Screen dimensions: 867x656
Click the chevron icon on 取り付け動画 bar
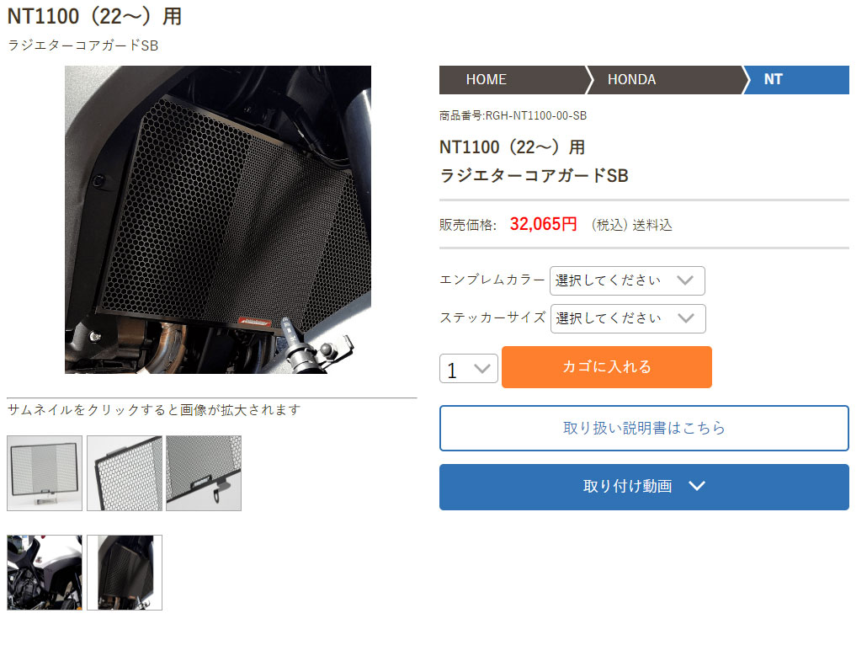pos(697,486)
